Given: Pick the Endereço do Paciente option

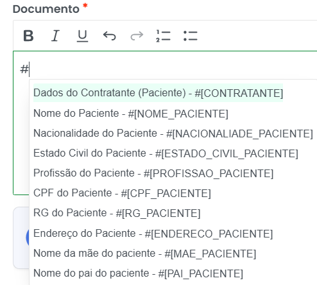Looking at the screenshot, I should 153,233.
